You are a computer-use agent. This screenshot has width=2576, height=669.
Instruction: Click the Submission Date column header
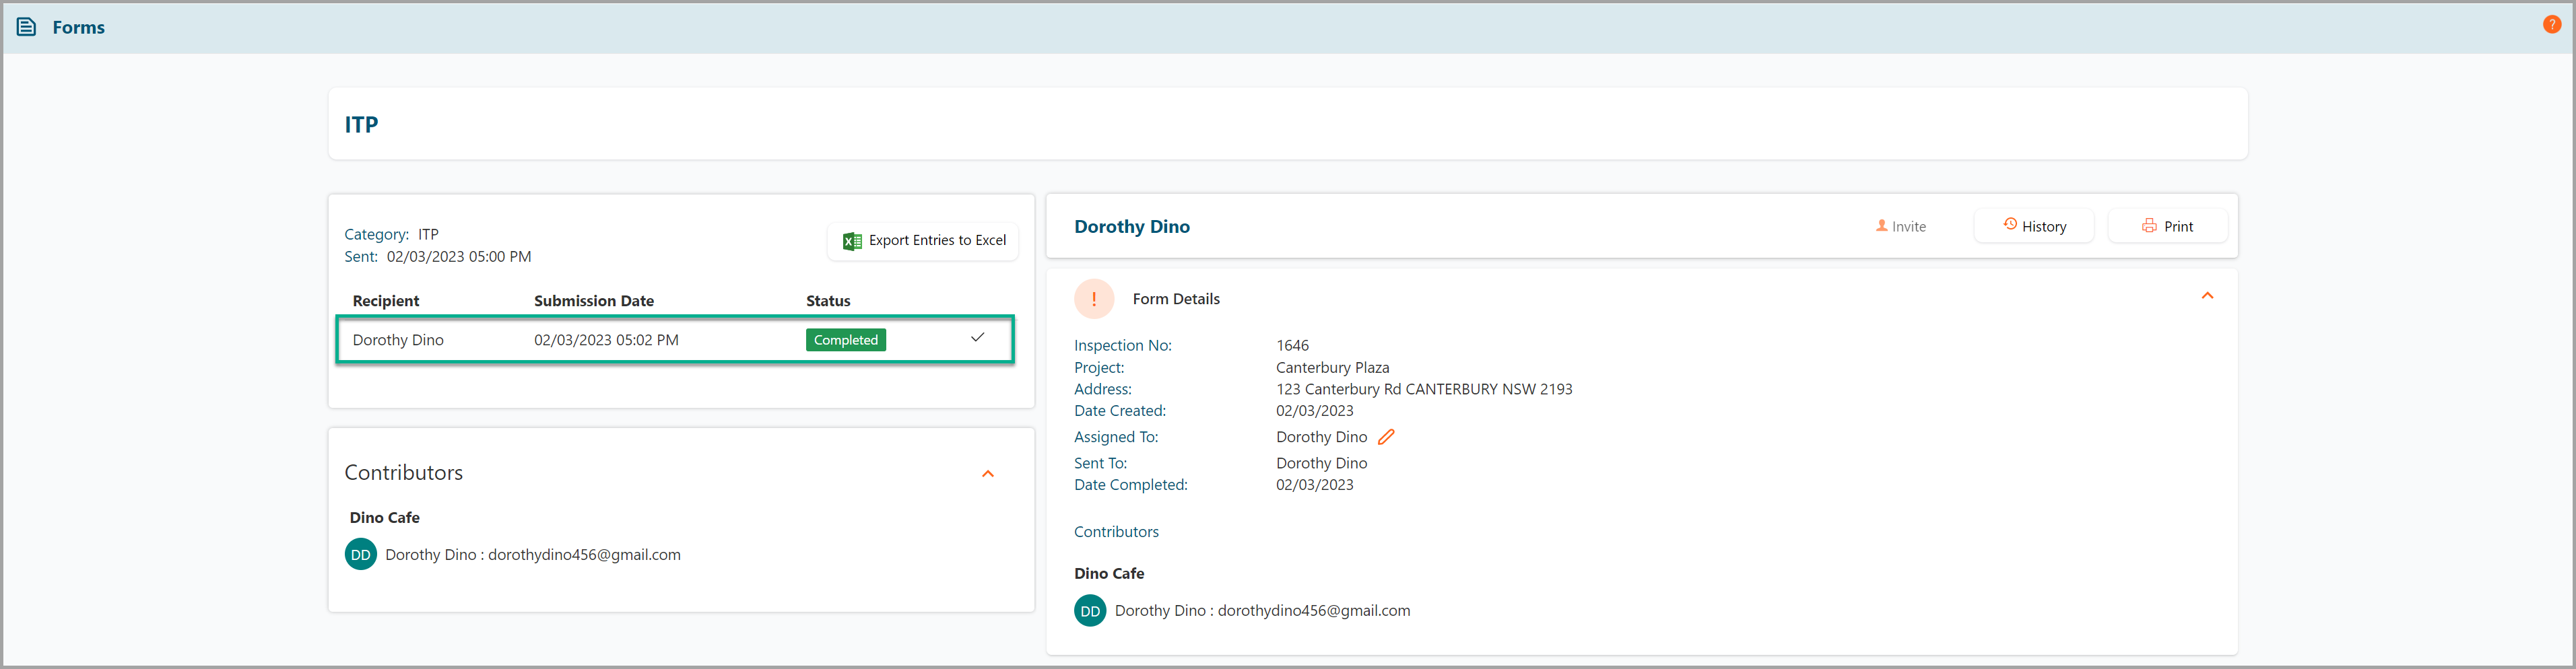pyautogui.click(x=594, y=301)
